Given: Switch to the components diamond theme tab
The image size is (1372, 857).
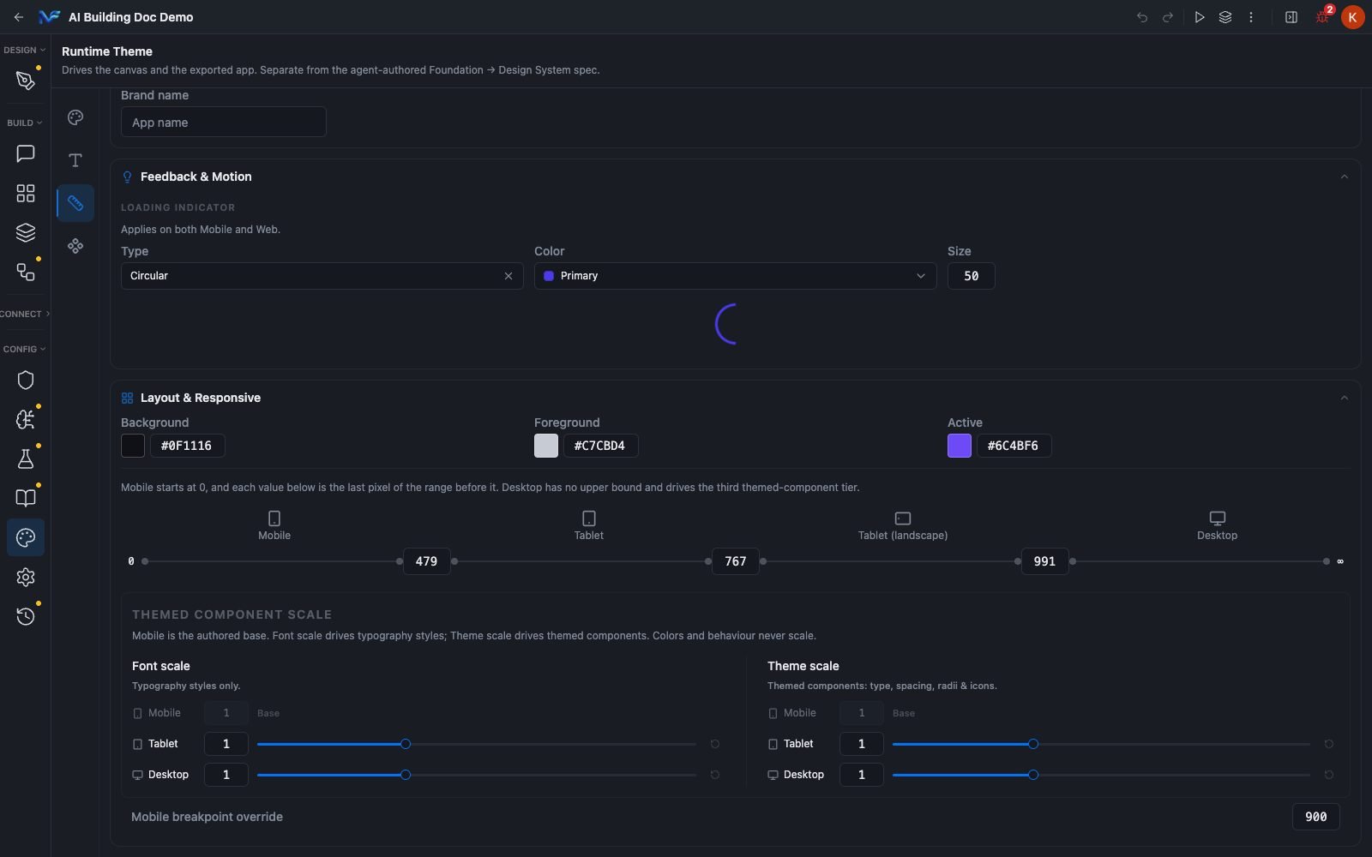Looking at the screenshot, I should point(75,246).
